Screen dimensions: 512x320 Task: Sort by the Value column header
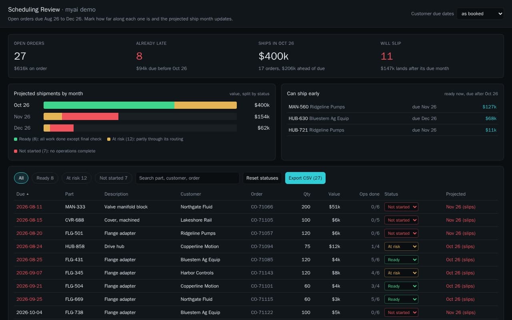[334, 194]
